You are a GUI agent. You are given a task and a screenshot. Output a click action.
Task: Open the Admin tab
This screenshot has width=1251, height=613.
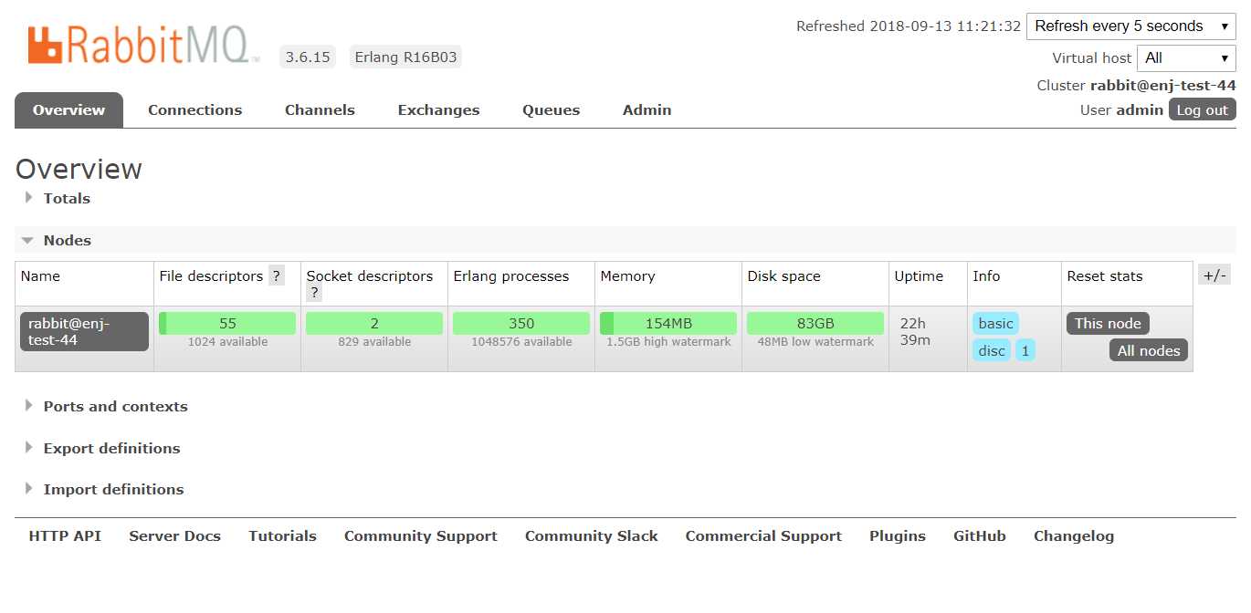coord(647,109)
